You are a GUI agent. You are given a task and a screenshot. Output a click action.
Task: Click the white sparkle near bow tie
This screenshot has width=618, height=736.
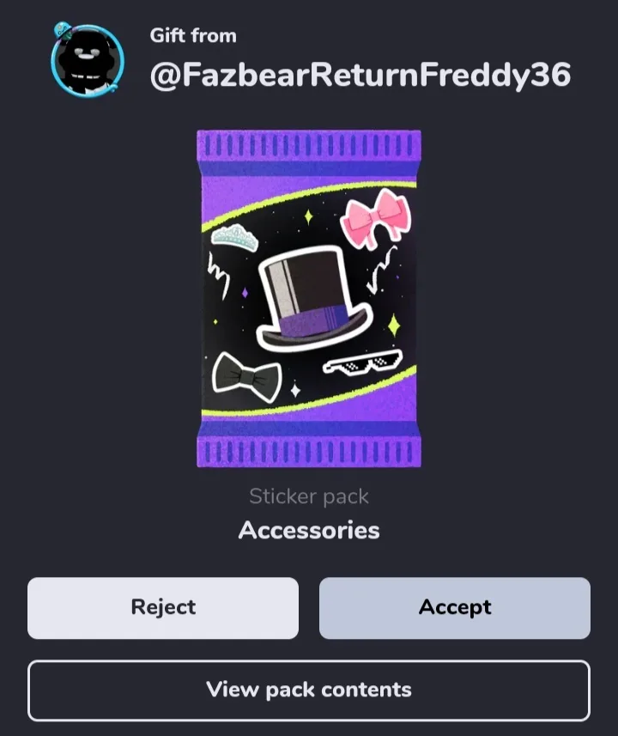click(x=295, y=391)
